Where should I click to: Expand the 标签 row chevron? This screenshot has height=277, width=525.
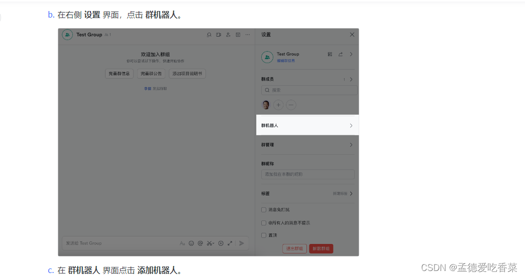(351, 193)
